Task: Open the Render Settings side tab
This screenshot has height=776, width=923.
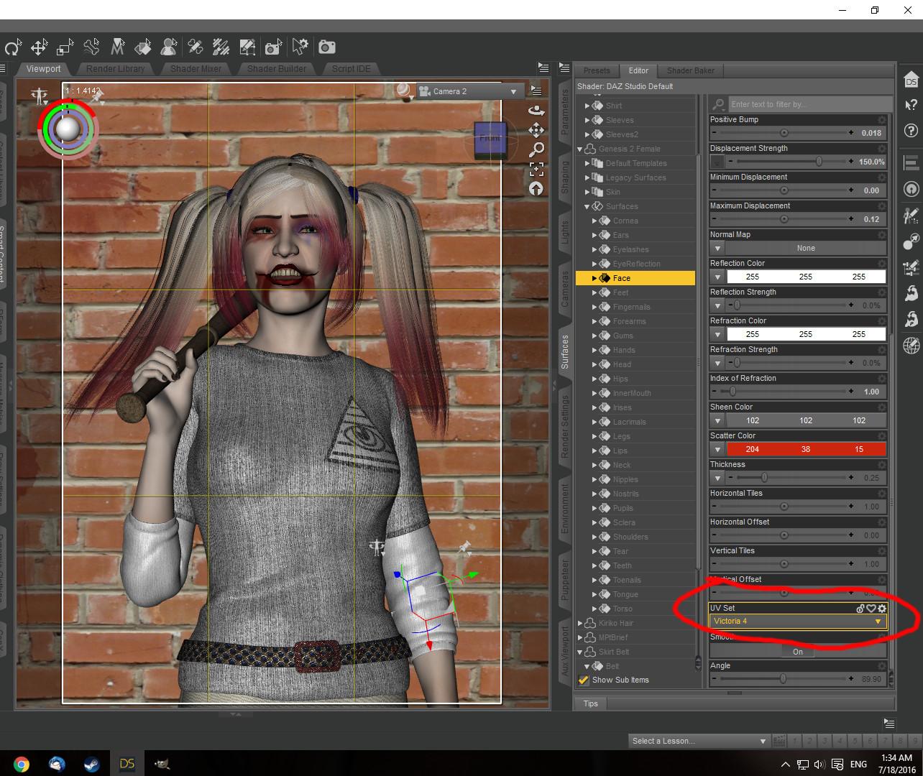Action: pos(565,426)
